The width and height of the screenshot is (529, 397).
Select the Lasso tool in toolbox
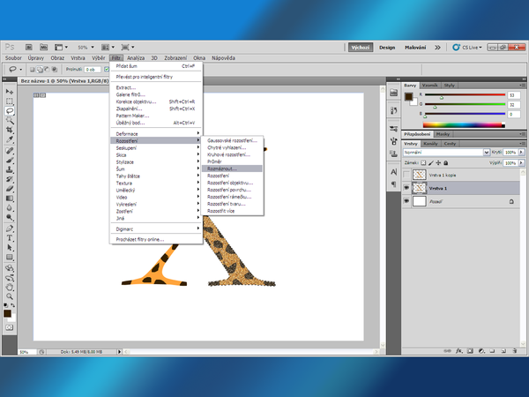(10, 111)
